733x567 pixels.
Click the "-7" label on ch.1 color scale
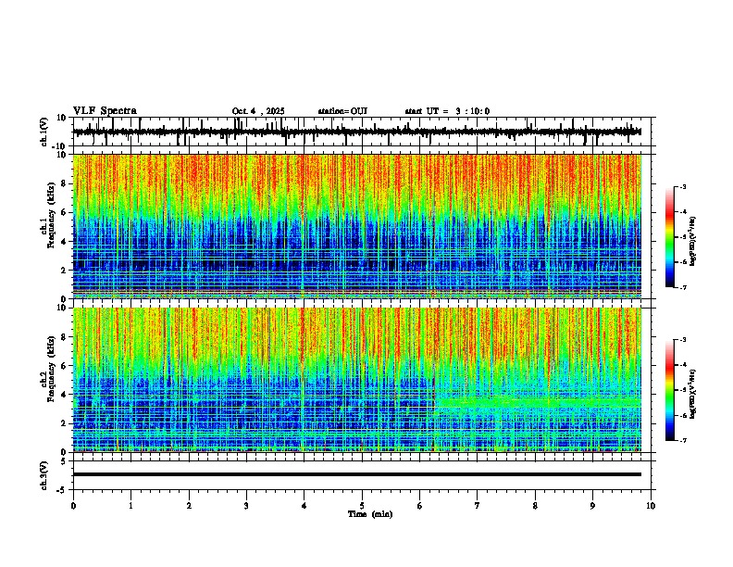pyautogui.click(x=683, y=287)
